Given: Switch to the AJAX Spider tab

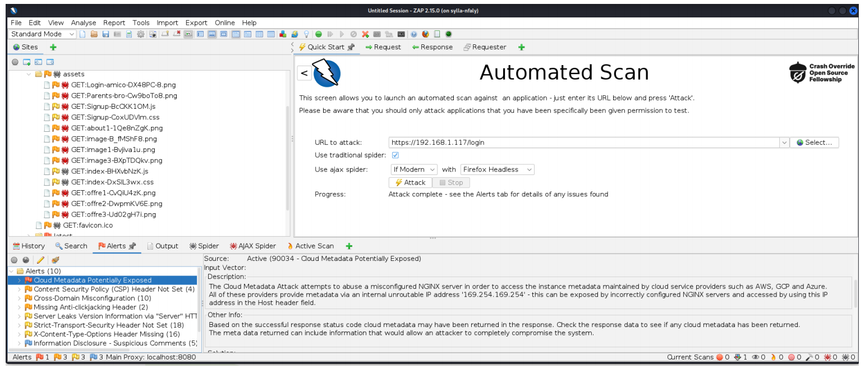Looking at the screenshot, I should pyautogui.click(x=253, y=246).
